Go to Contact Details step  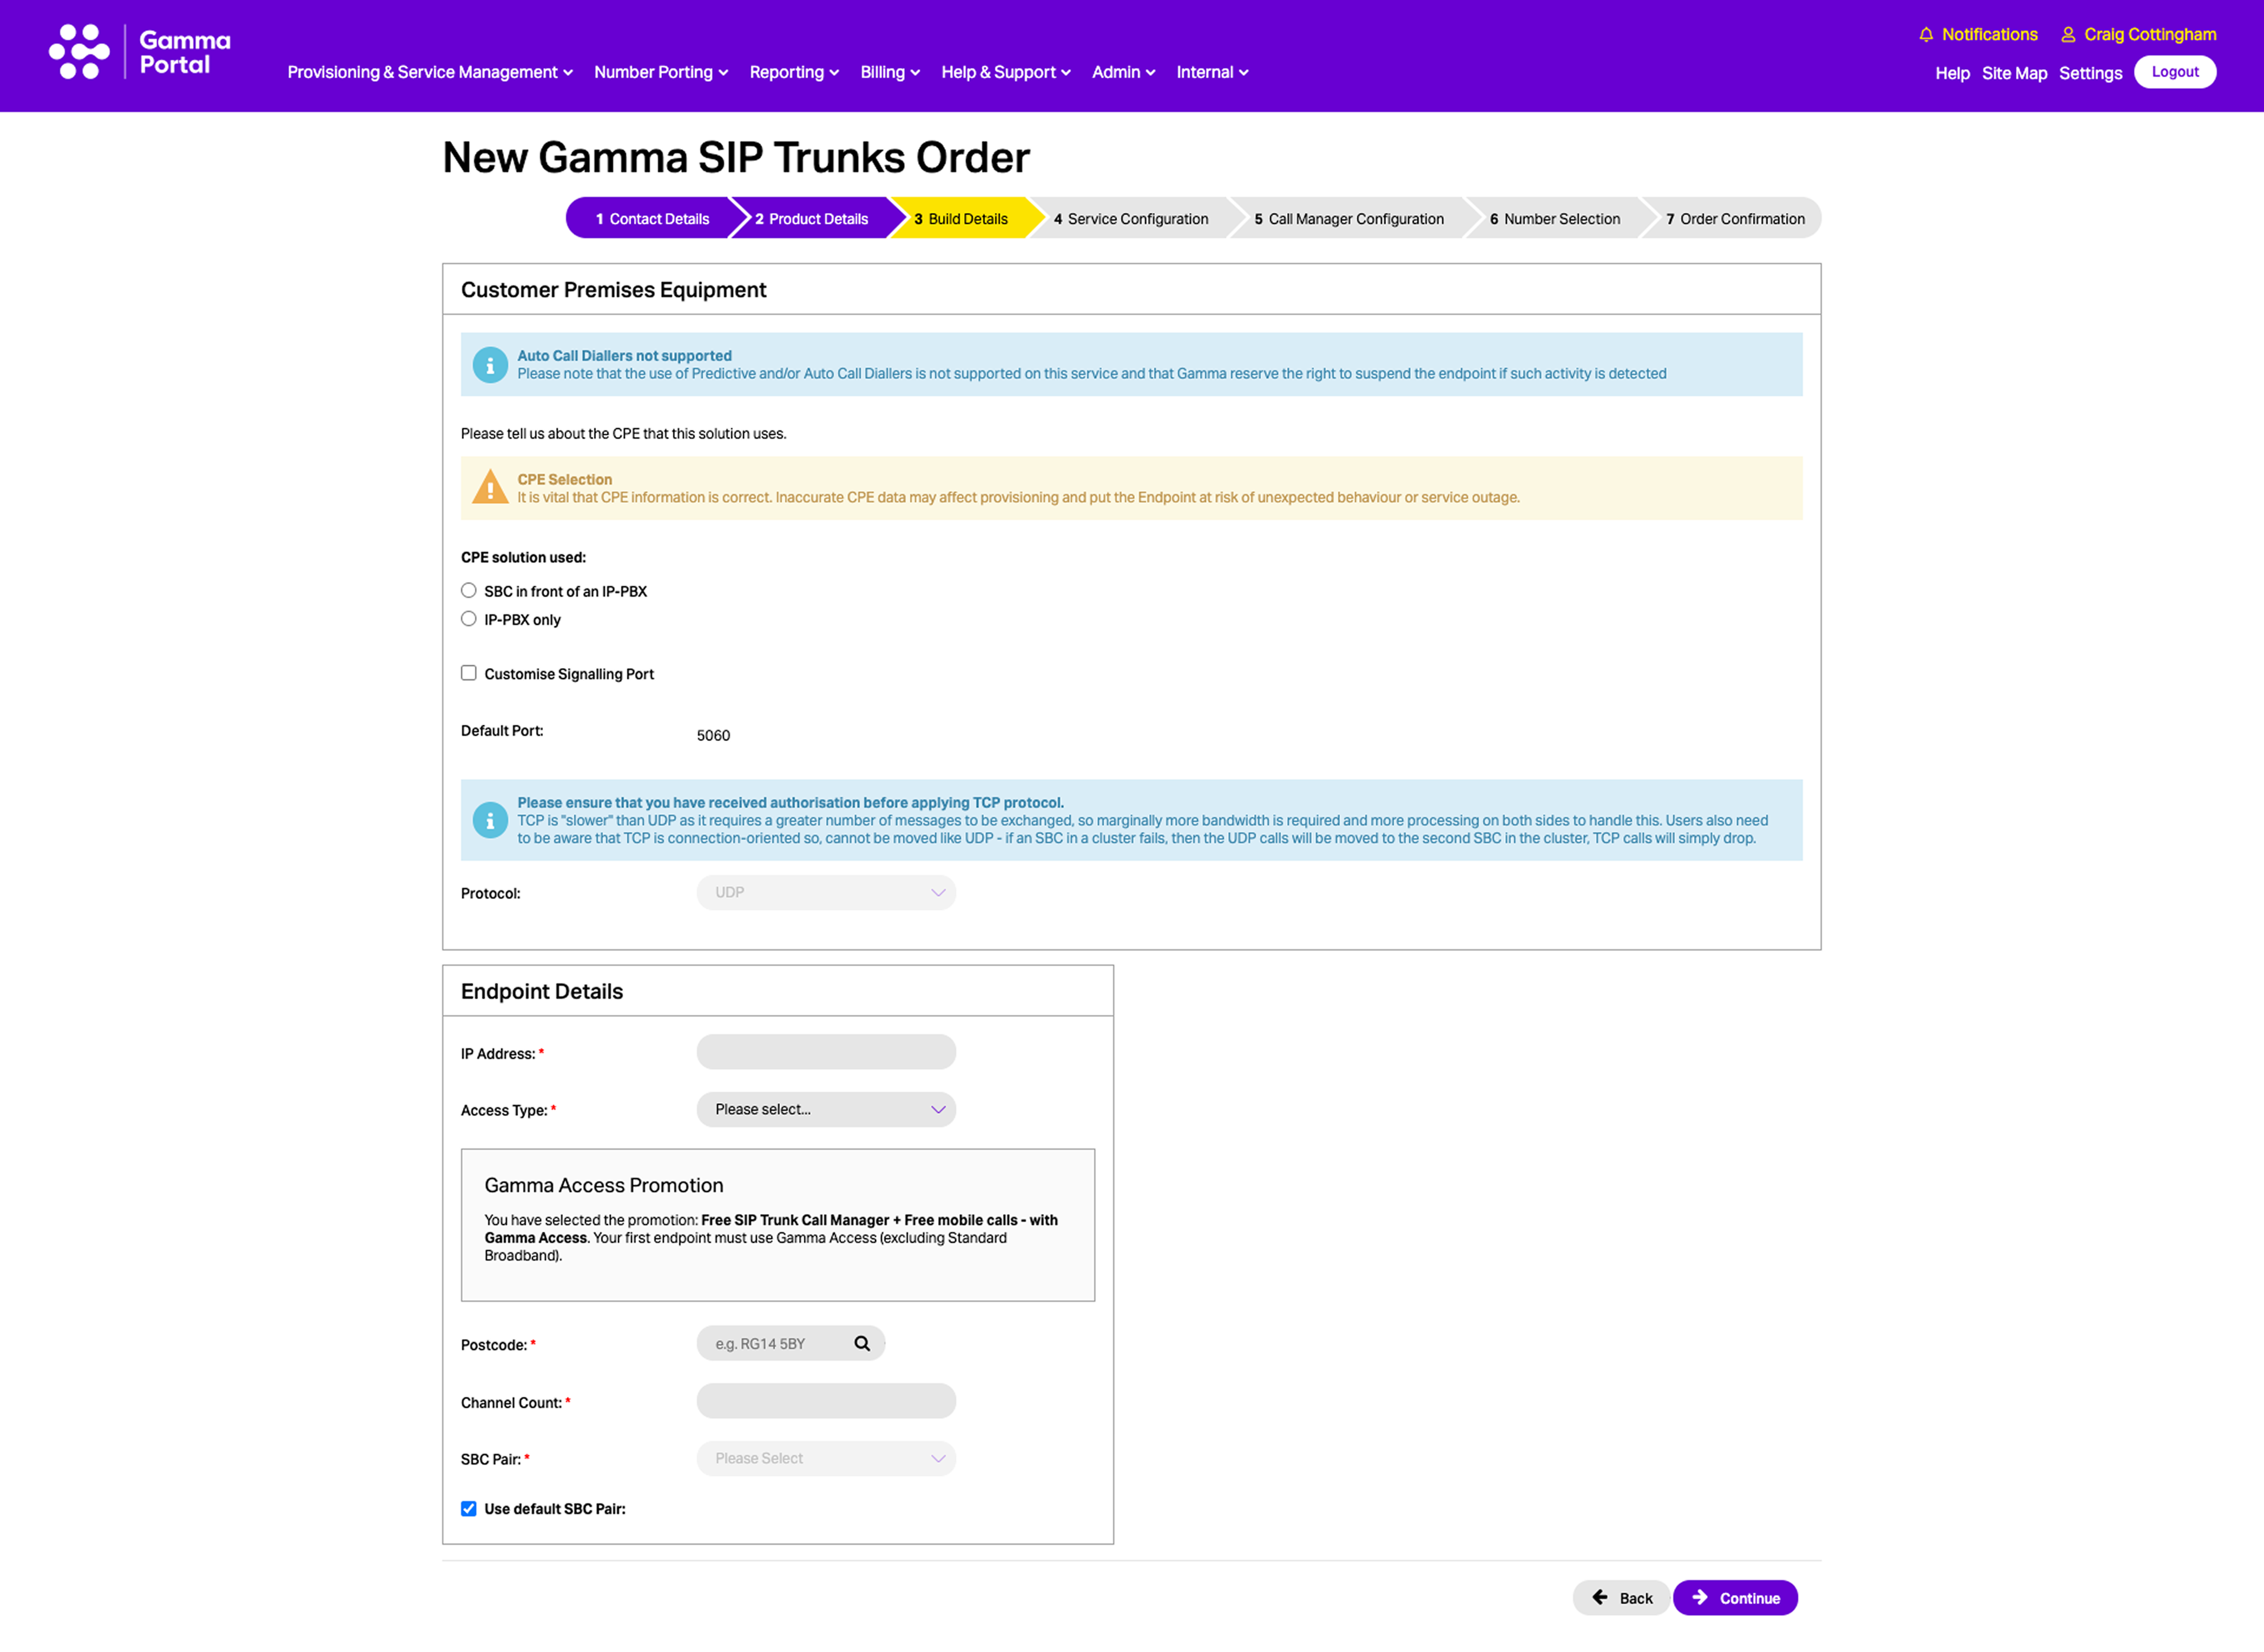(x=652, y=219)
